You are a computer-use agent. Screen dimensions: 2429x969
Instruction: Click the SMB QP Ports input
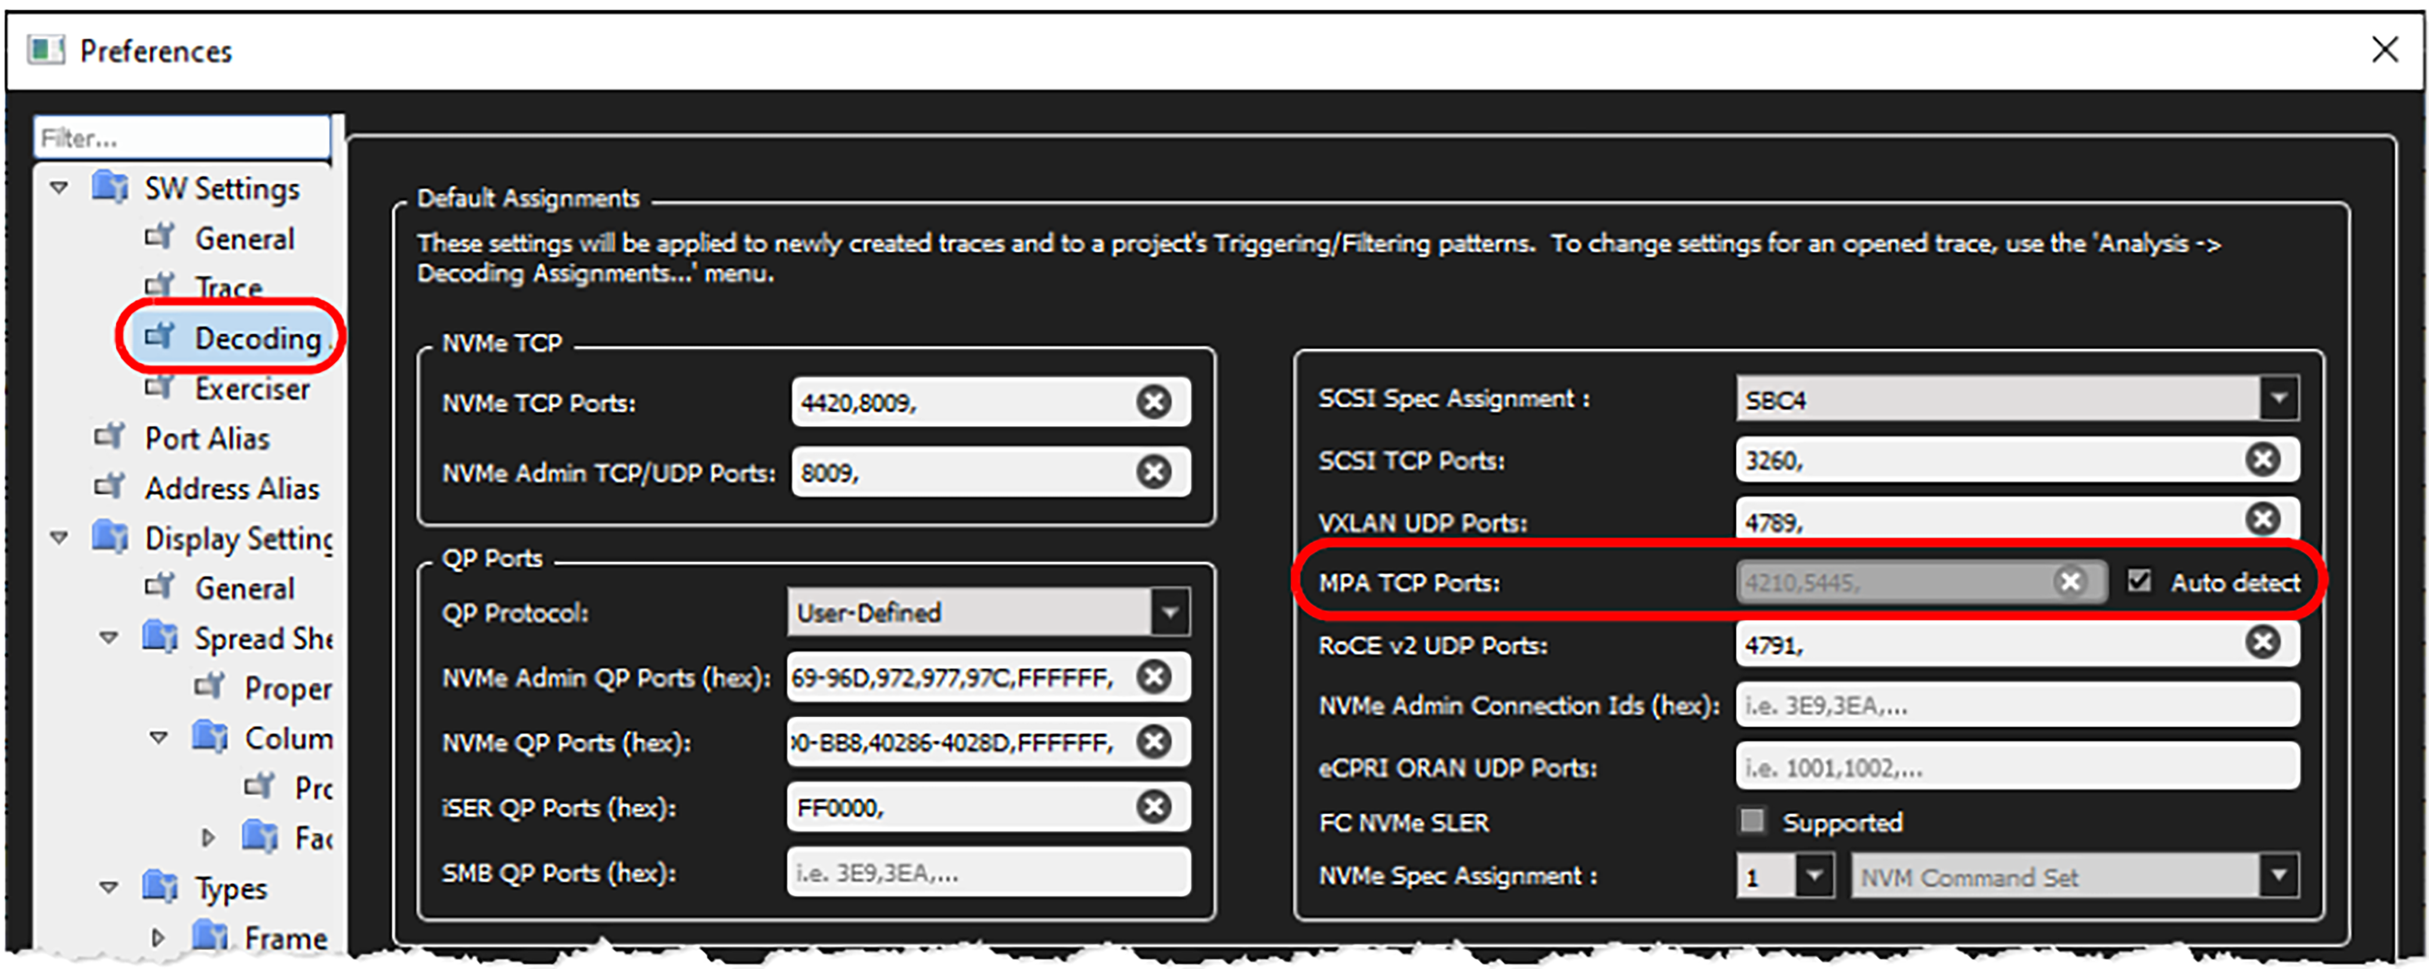point(988,872)
